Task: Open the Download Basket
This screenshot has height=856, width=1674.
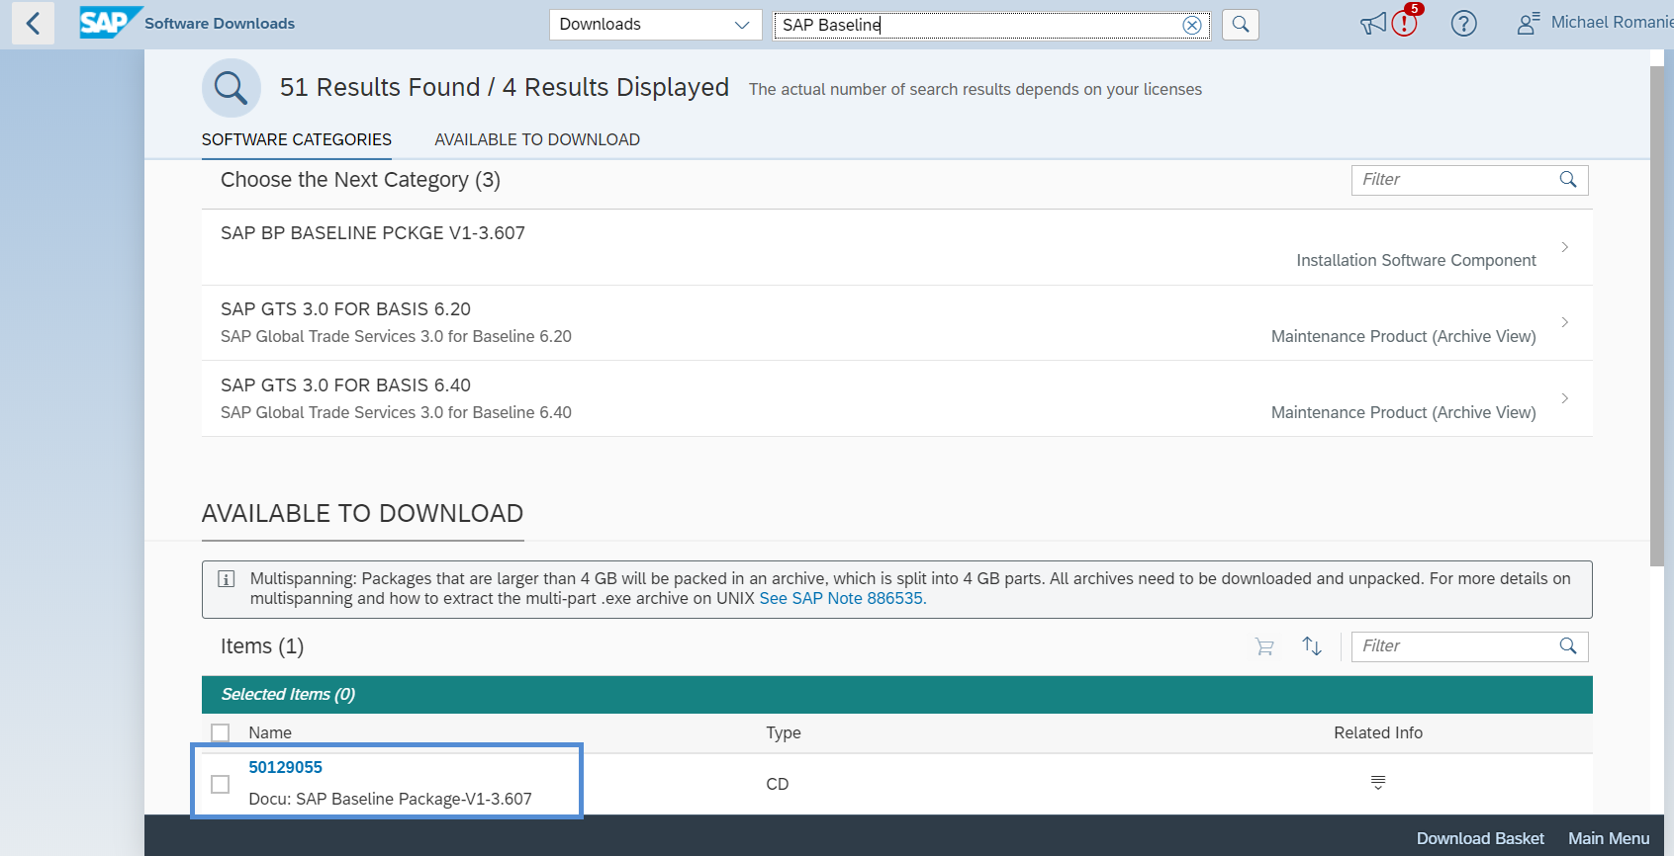Action: pos(1480,838)
